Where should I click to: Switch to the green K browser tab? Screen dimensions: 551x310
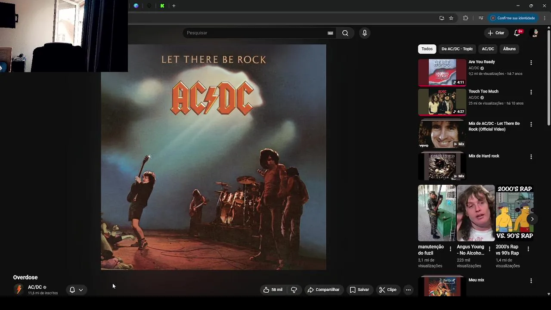(x=162, y=6)
